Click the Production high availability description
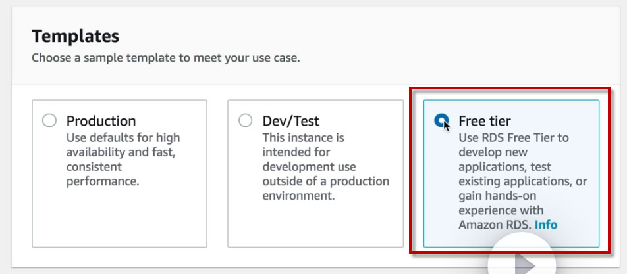 [x=123, y=152]
